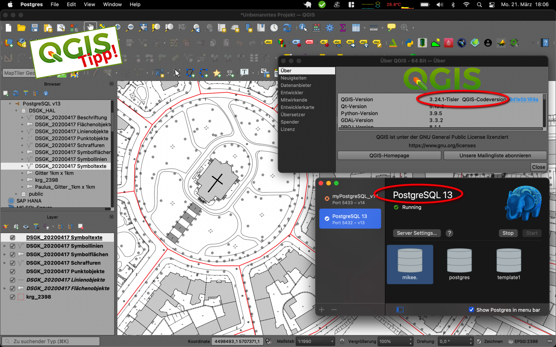Image resolution: width=556 pixels, height=347 pixels.
Task: Switch to the Entwickler tab
Action: tap(292, 93)
